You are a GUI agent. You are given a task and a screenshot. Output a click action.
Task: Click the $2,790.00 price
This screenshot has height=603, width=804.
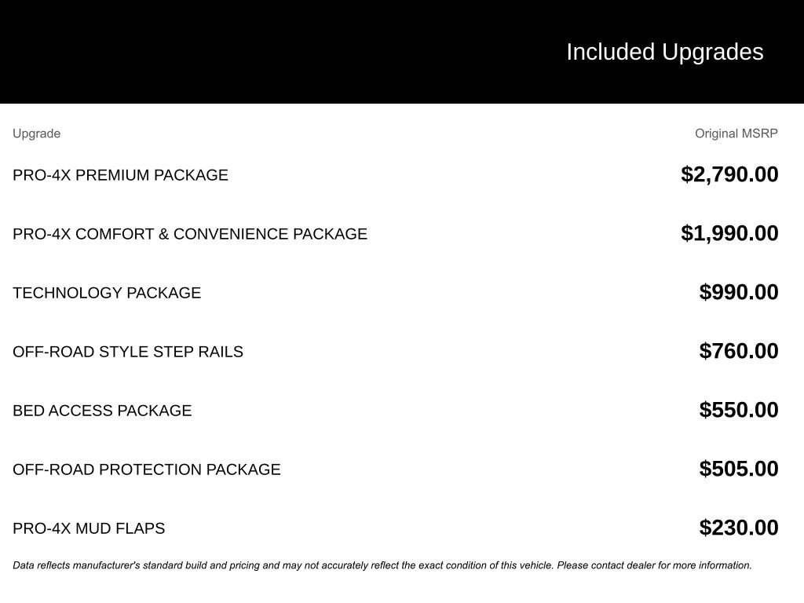pyautogui.click(x=729, y=174)
